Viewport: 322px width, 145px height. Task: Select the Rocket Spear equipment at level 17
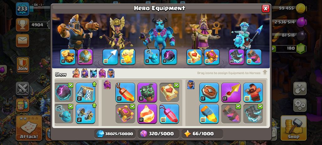[231, 92]
